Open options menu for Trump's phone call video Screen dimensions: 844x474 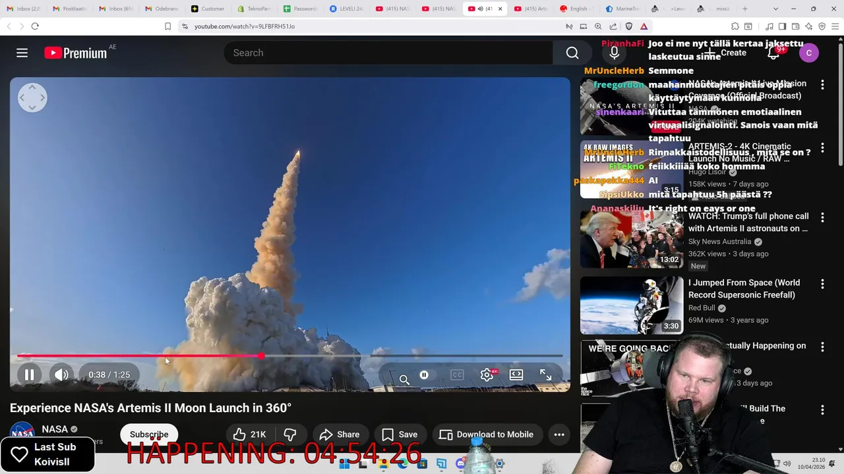822,217
